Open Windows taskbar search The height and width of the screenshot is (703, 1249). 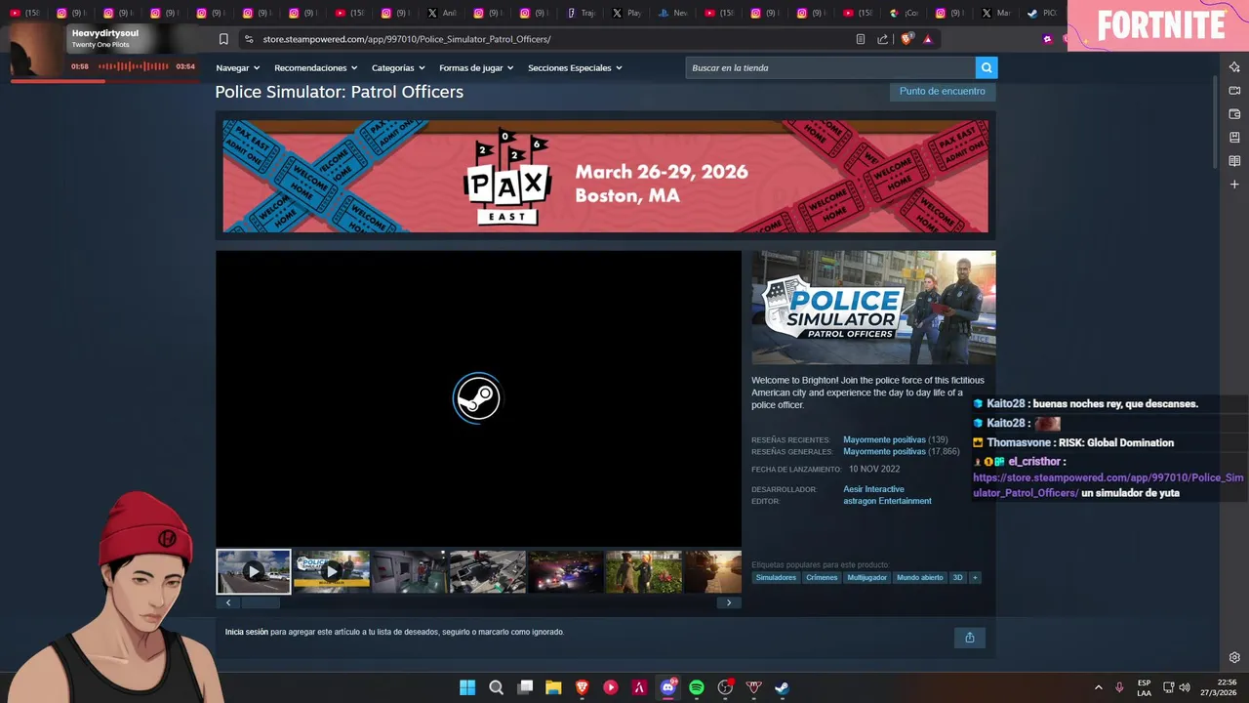[x=496, y=687]
